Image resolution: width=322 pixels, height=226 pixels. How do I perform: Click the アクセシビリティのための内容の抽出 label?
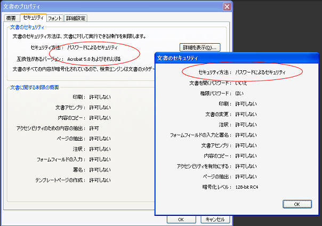click(51, 128)
